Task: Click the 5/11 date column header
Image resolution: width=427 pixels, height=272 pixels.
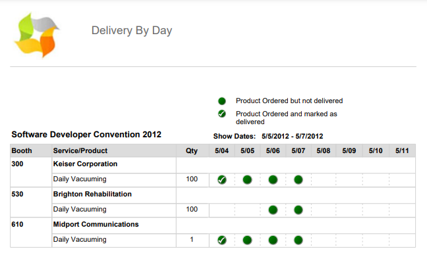Action: [402, 150]
